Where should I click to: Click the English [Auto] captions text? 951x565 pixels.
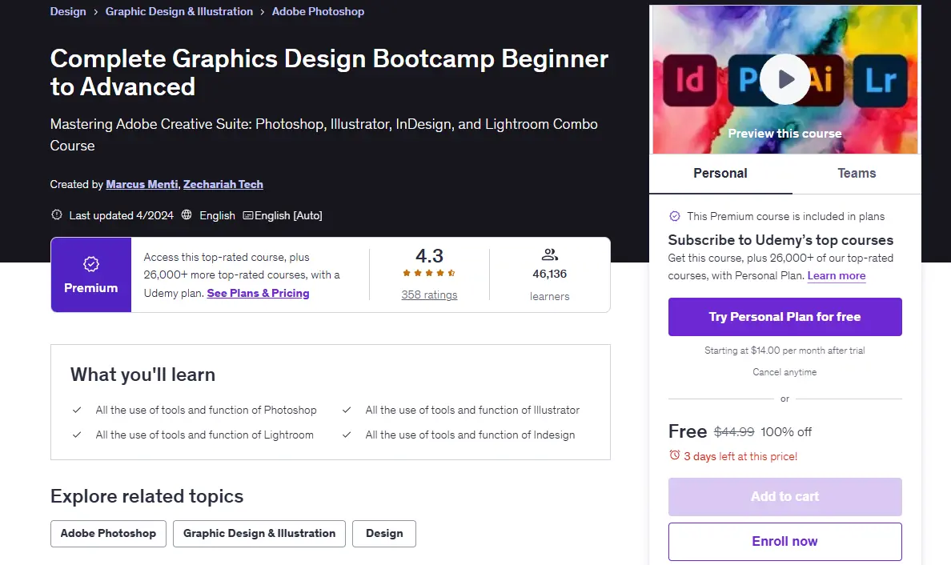[x=288, y=215]
